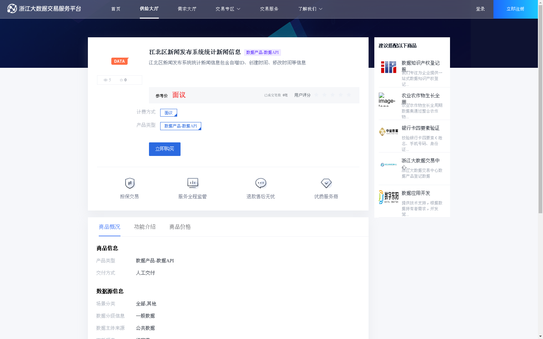This screenshot has height=339, width=543.
Task: Open 数据知识产权登记 product logo
Action: 389,67
